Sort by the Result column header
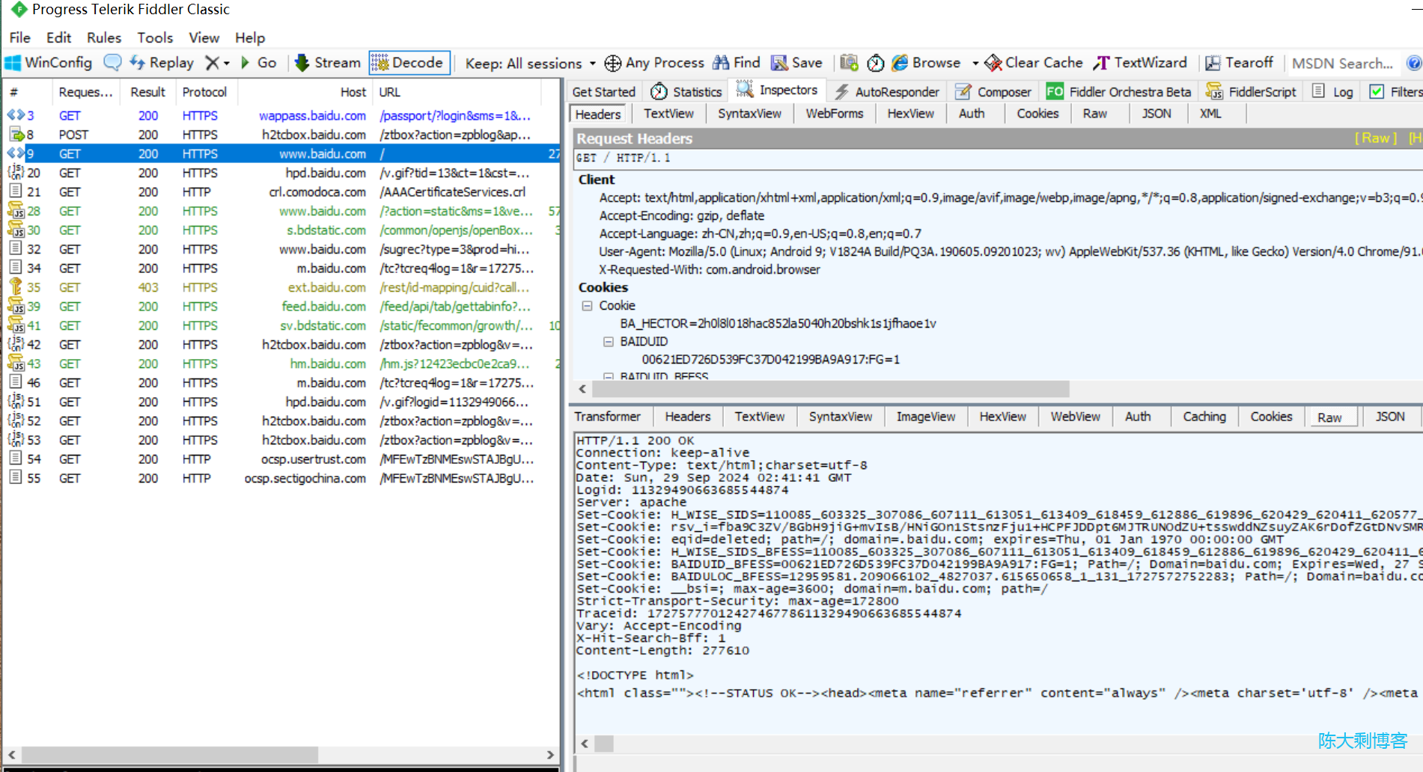1423x772 pixels. (147, 92)
